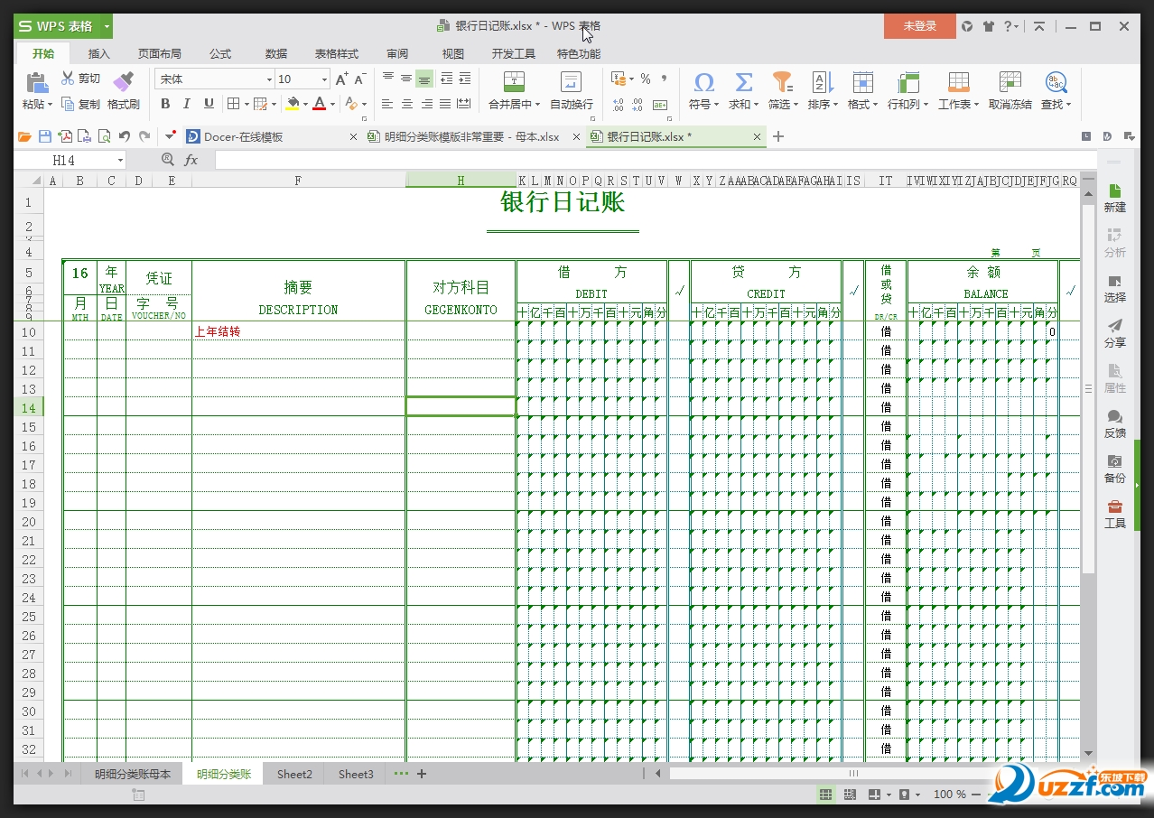Click the Paste clipboard icon

[37, 83]
